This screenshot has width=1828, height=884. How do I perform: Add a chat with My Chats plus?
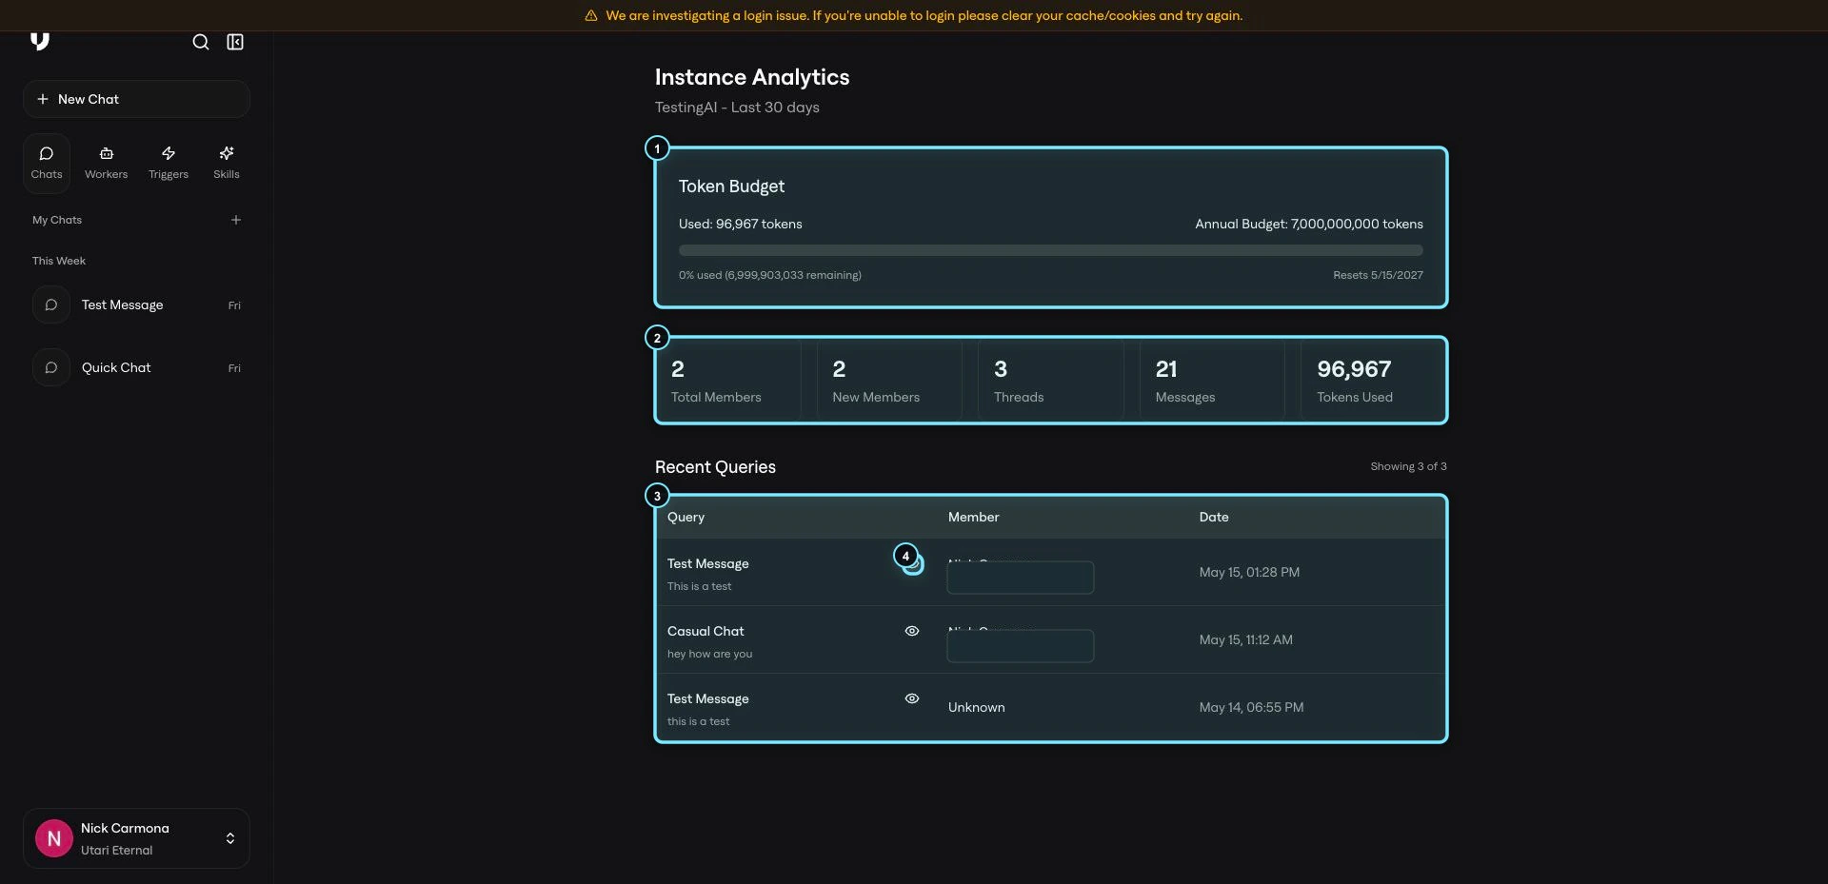point(236,220)
